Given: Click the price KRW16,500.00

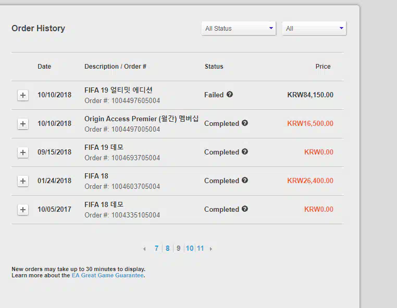Looking at the screenshot, I should pos(310,123).
